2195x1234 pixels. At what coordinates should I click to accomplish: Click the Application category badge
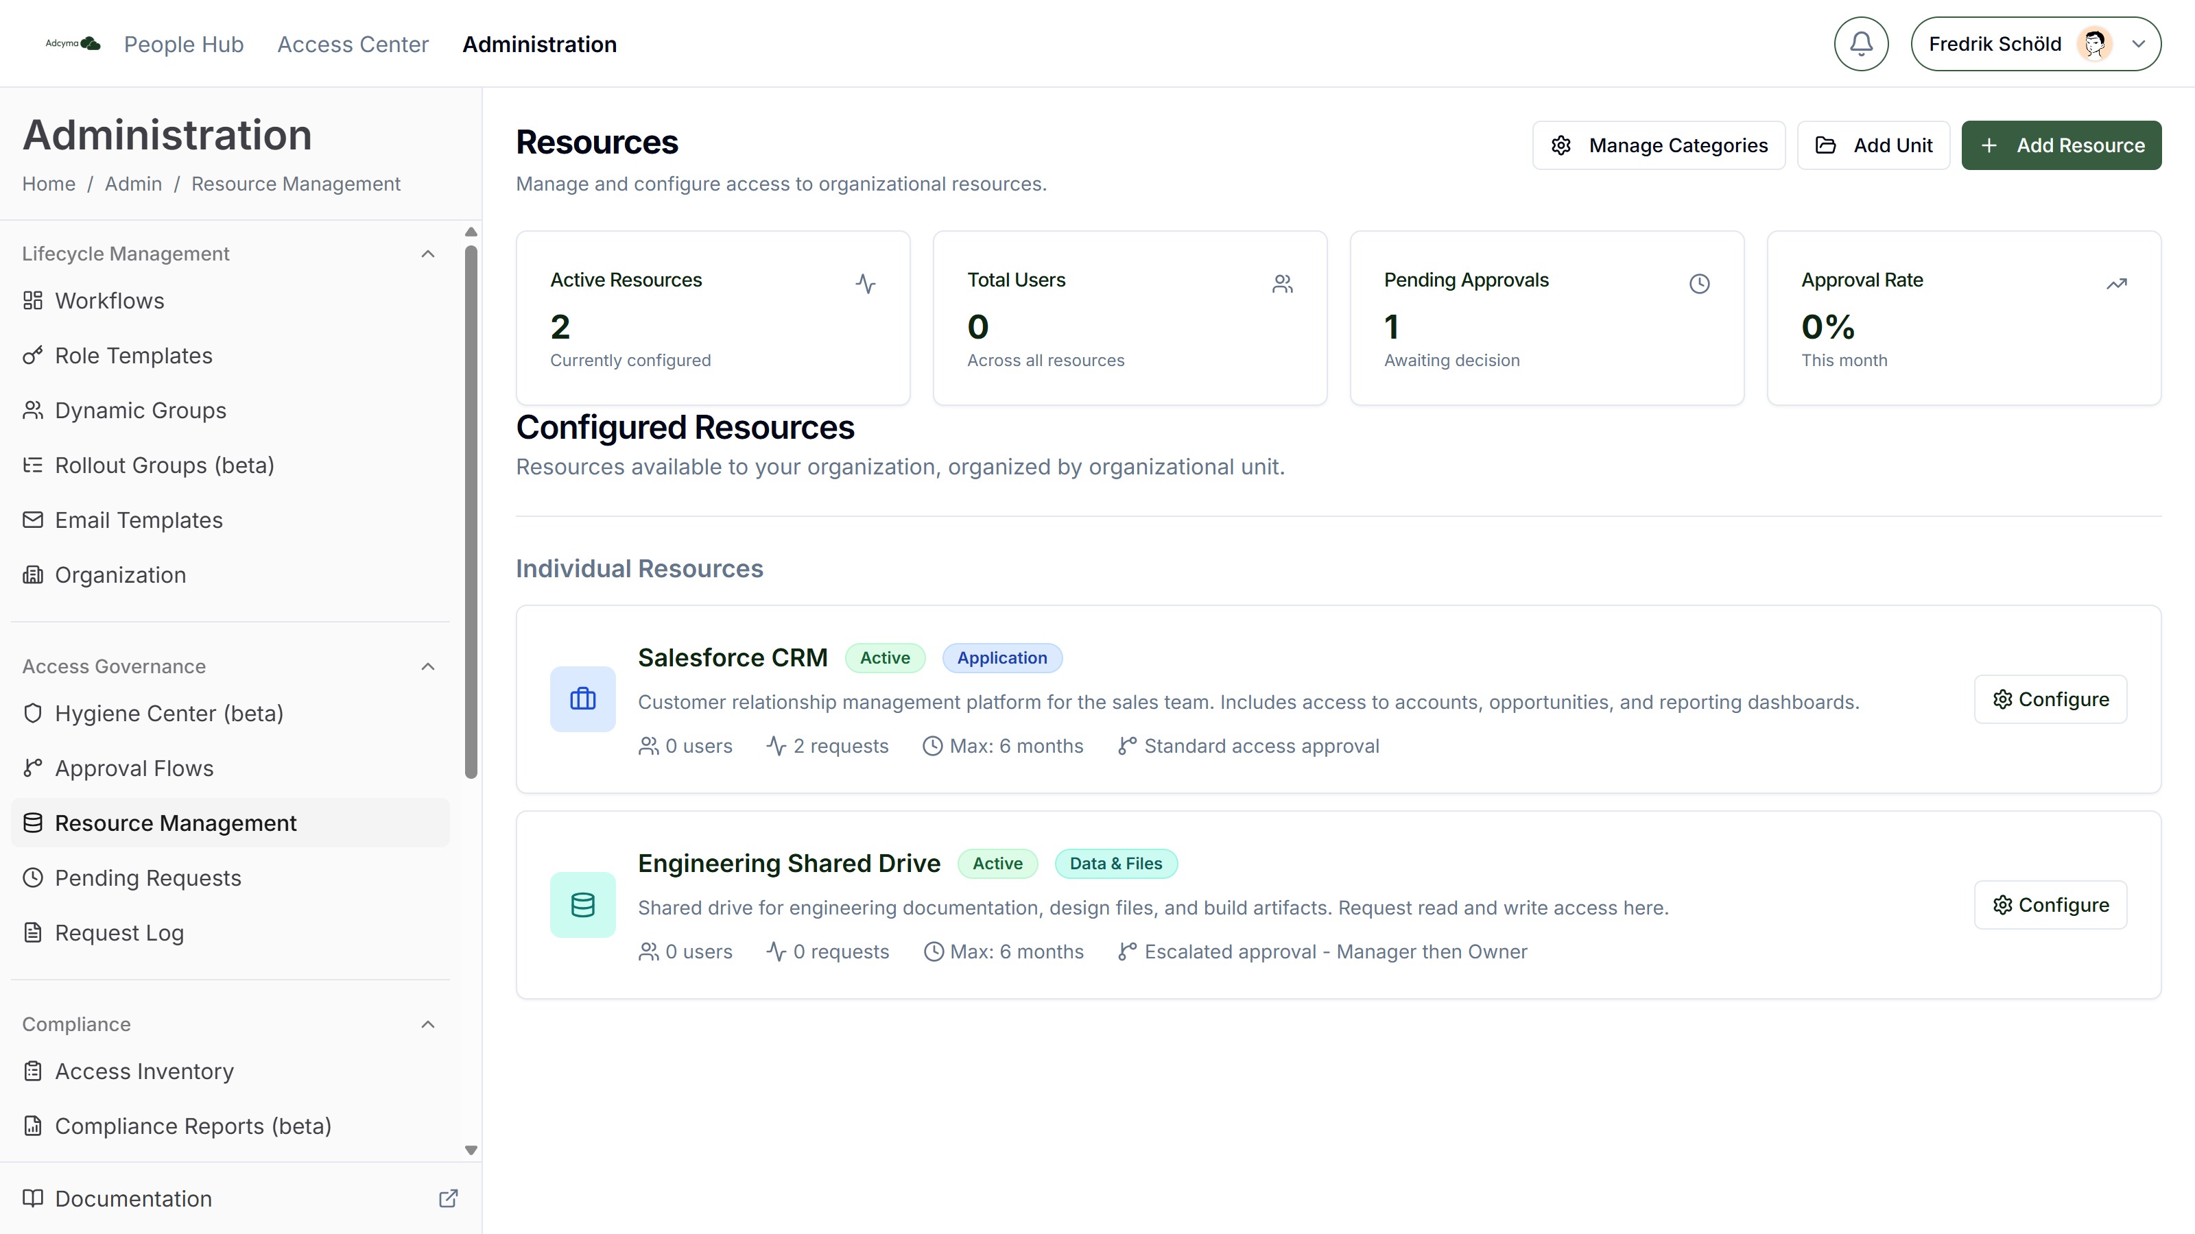click(1002, 657)
